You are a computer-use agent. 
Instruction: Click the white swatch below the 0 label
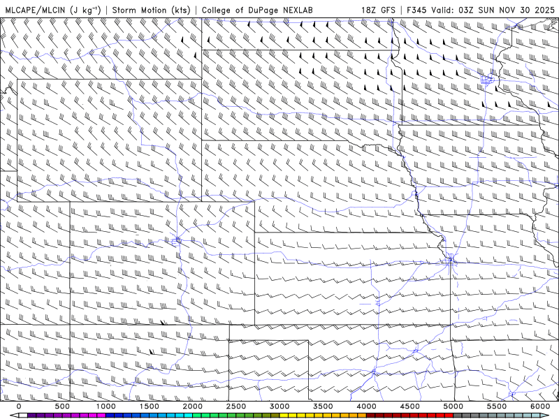23,416
